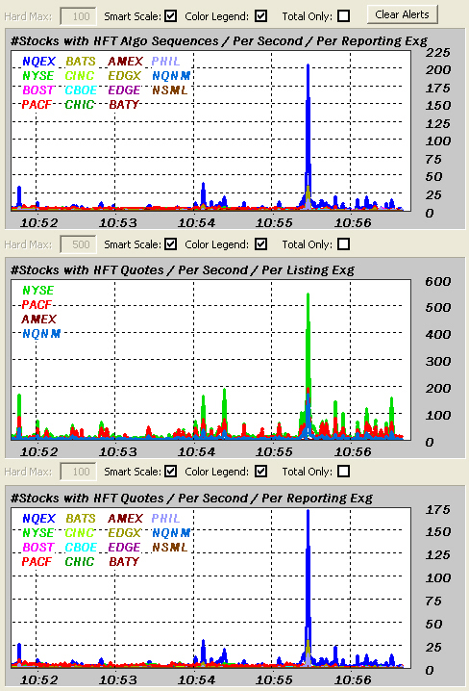Uncheck Color Legend above Algo Sequences chart
The width and height of the screenshot is (469, 691).
[260, 16]
